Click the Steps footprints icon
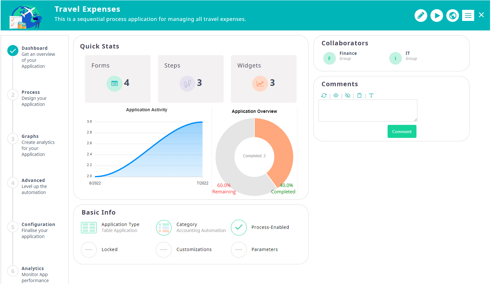The width and height of the screenshot is (491, 284). click(187, 83)
